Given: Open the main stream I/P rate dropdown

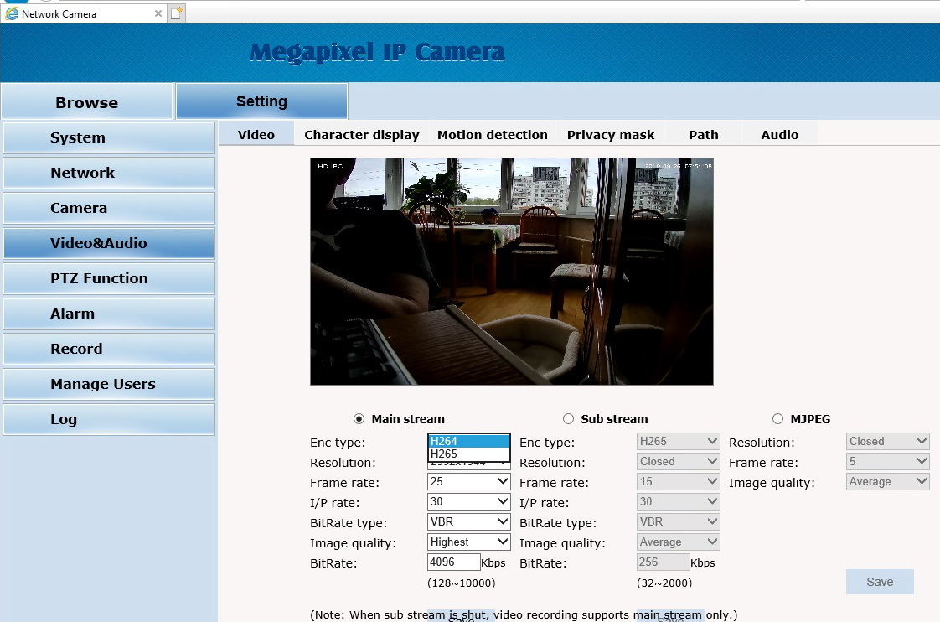Looking at the screenshot, I should point(468,501).
